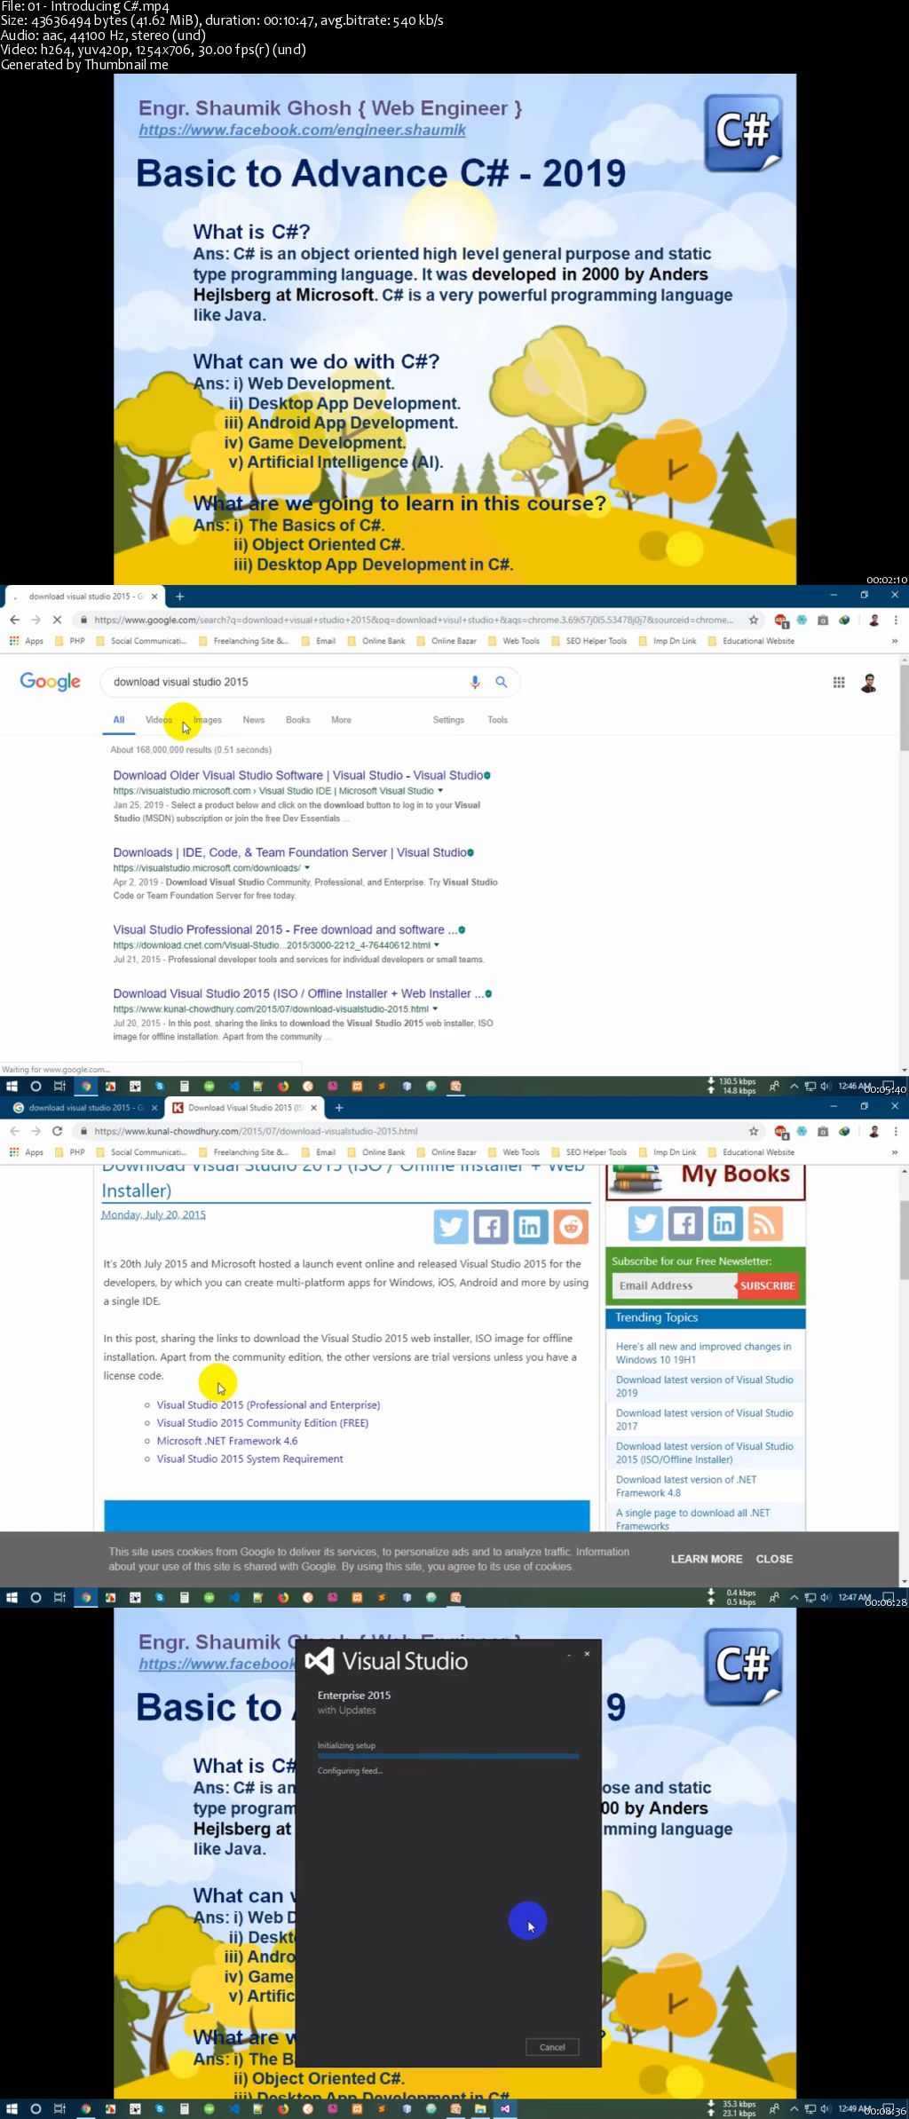Open Web Tools bookmark folder in kunal-chowdhury window
Screen dimensions: 909x2119
(514, 1152)
